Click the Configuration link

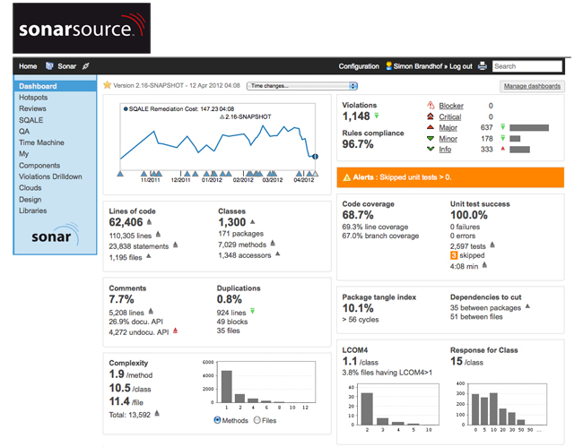tap(359, 66)
